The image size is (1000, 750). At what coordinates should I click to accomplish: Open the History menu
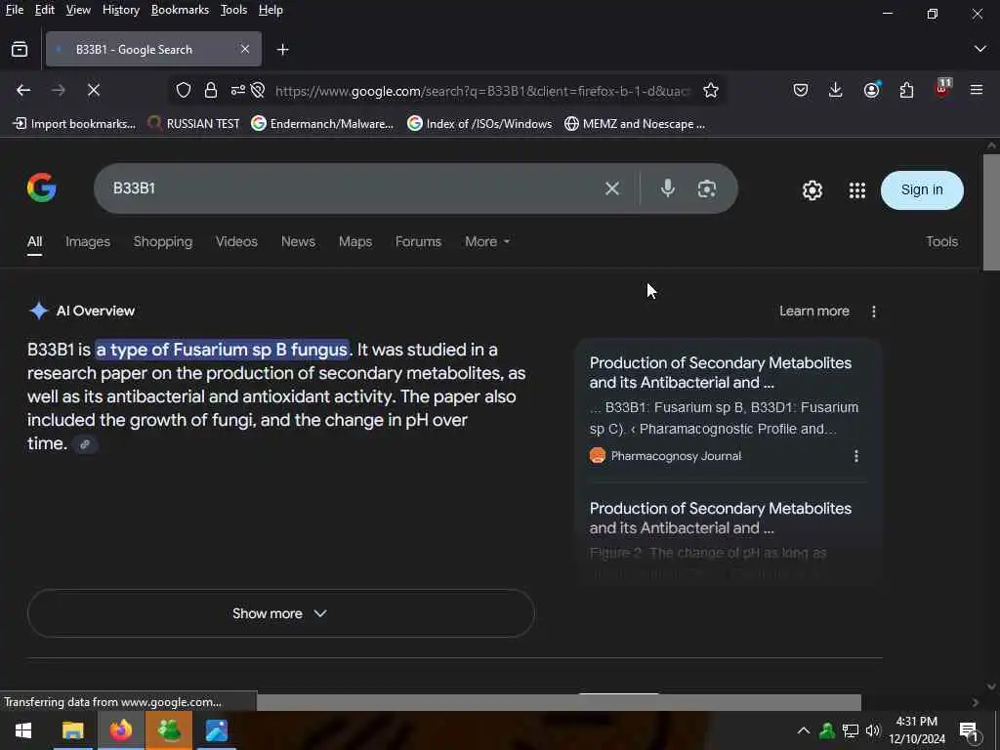tap(120, 10)
